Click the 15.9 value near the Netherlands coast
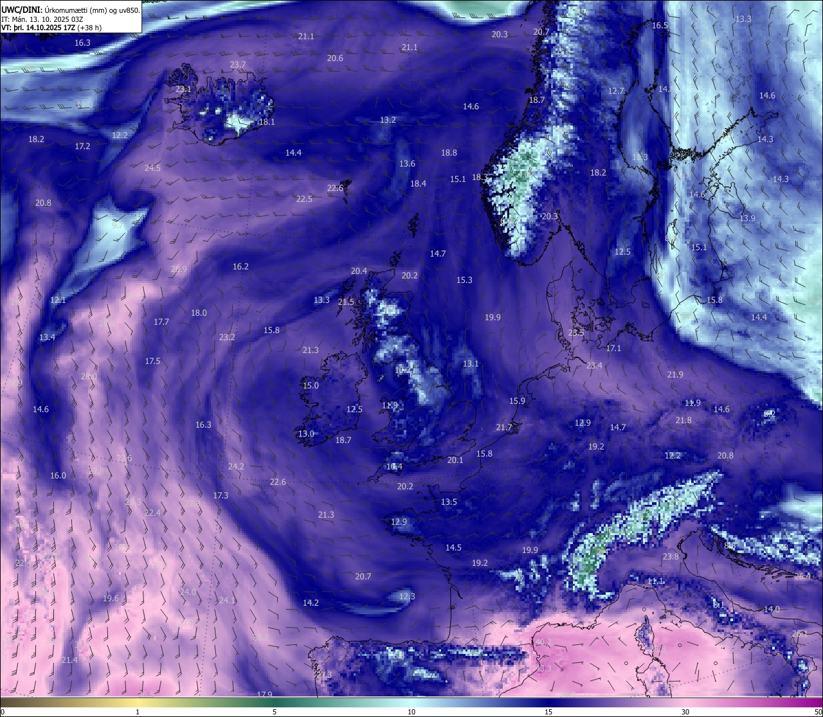This screenshot has height=717, width=823. (517, 401)
